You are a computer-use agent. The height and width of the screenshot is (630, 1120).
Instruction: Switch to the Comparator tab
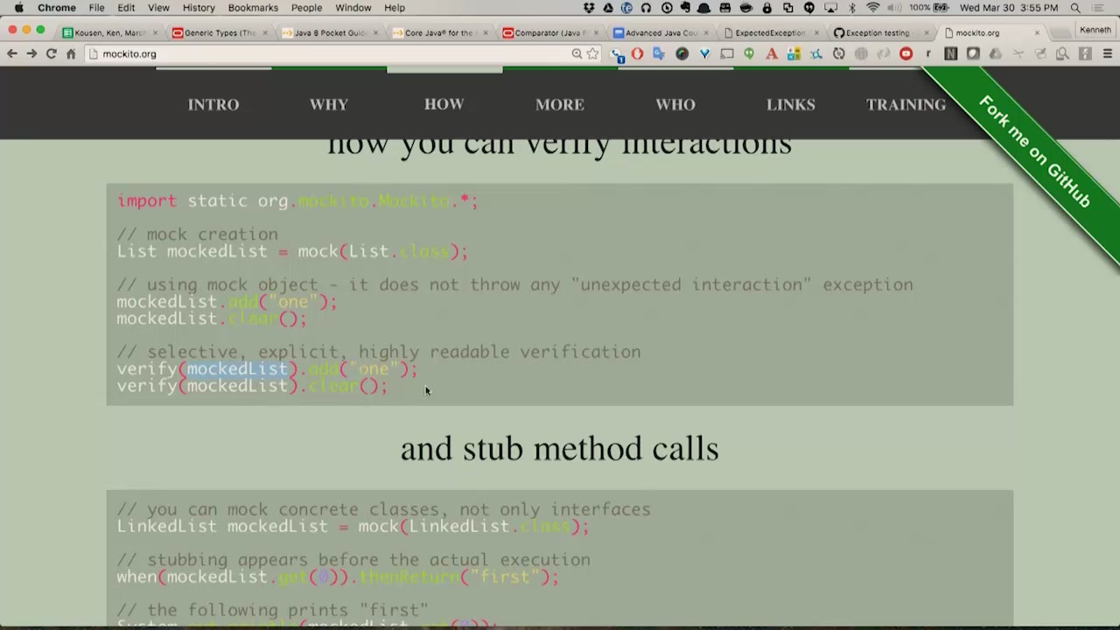[549, 33]
